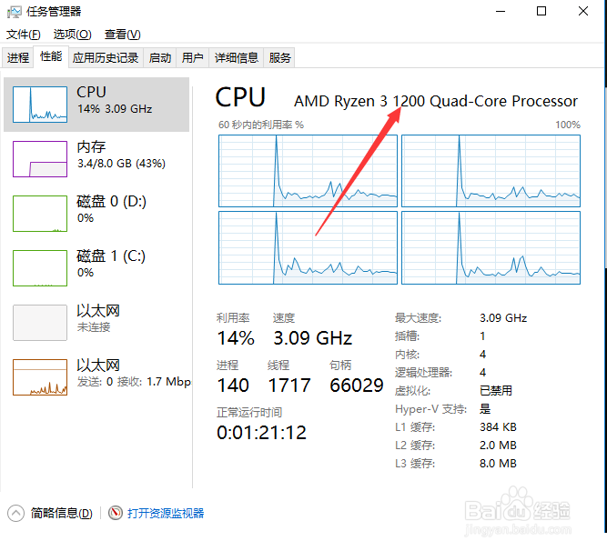Screen dimensions: 607x551
Task: Open the 查看(V) menu
Action: [x=123, y=35]
